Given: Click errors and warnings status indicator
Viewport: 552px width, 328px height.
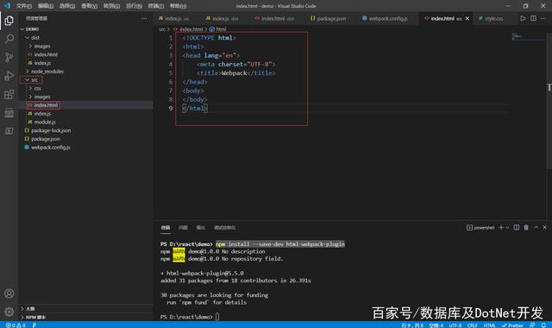Looking at the screenshot, I should click(16, 325).
